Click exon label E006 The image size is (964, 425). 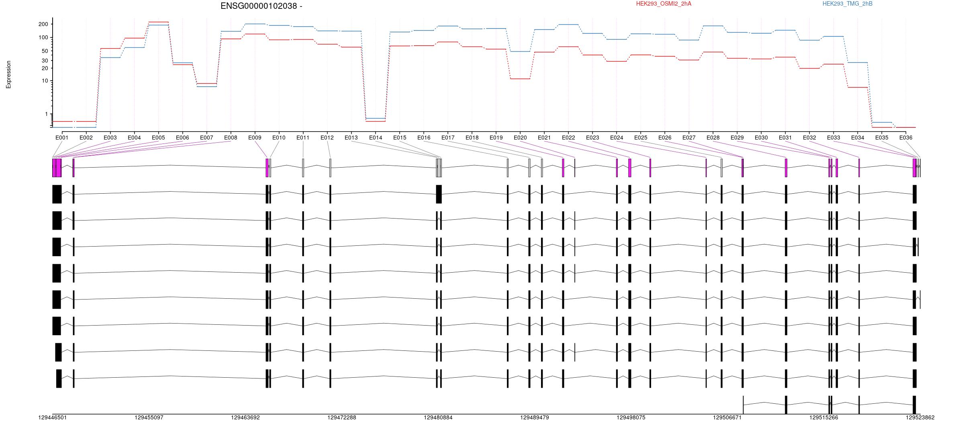[182, 138]
